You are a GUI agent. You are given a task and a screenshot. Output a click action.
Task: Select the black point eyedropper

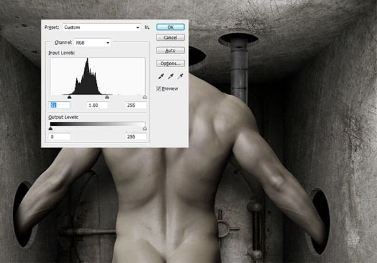[160, 77]
